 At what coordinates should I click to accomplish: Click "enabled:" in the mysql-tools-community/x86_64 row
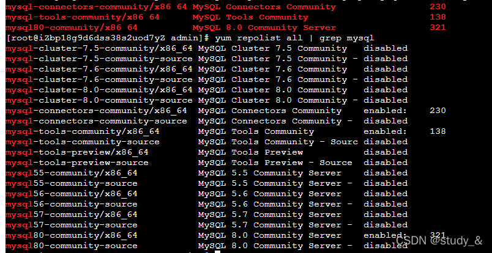click(386, 131)
